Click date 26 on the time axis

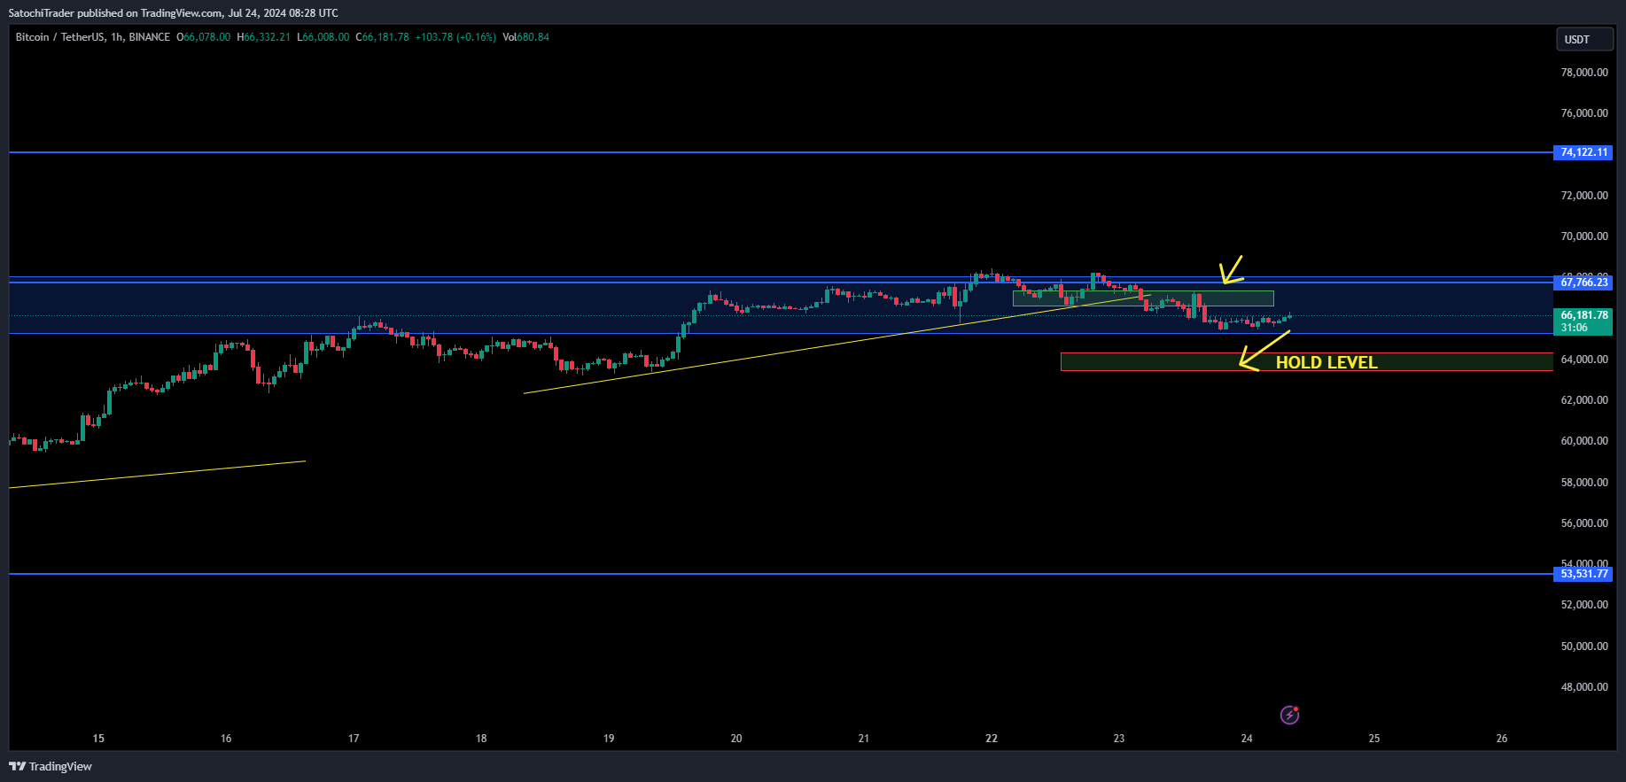(1502, 739)
